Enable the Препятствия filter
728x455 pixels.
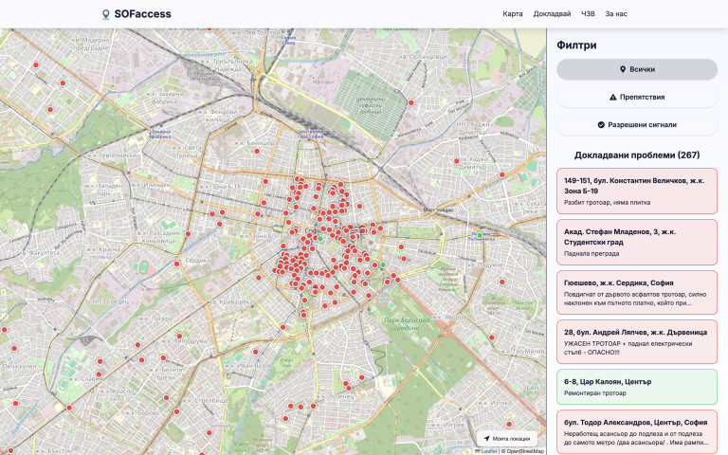click(x=637, y=97)
